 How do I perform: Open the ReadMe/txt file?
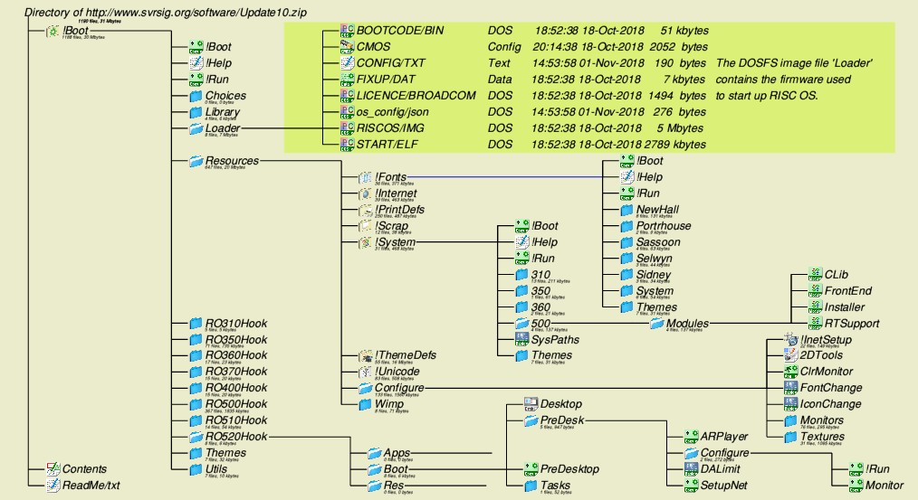coord(53,486)
